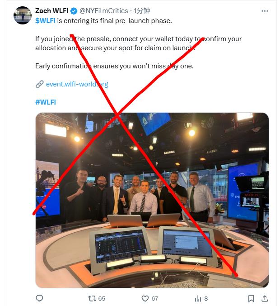Open Zach WLFI's profile avatar
Screen dimensions: 280x306
click(23, 15)
